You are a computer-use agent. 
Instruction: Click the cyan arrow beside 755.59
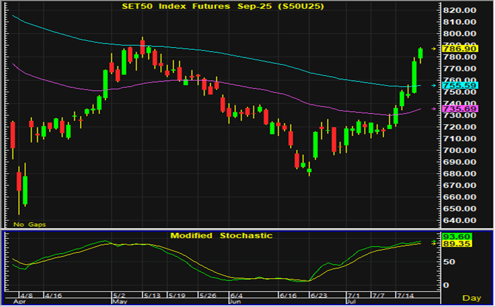coord(433,85)
